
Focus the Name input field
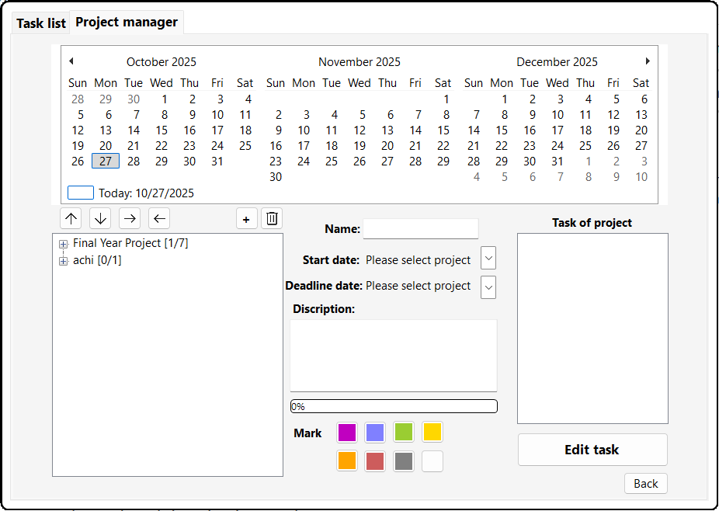(x=421, y=228)
